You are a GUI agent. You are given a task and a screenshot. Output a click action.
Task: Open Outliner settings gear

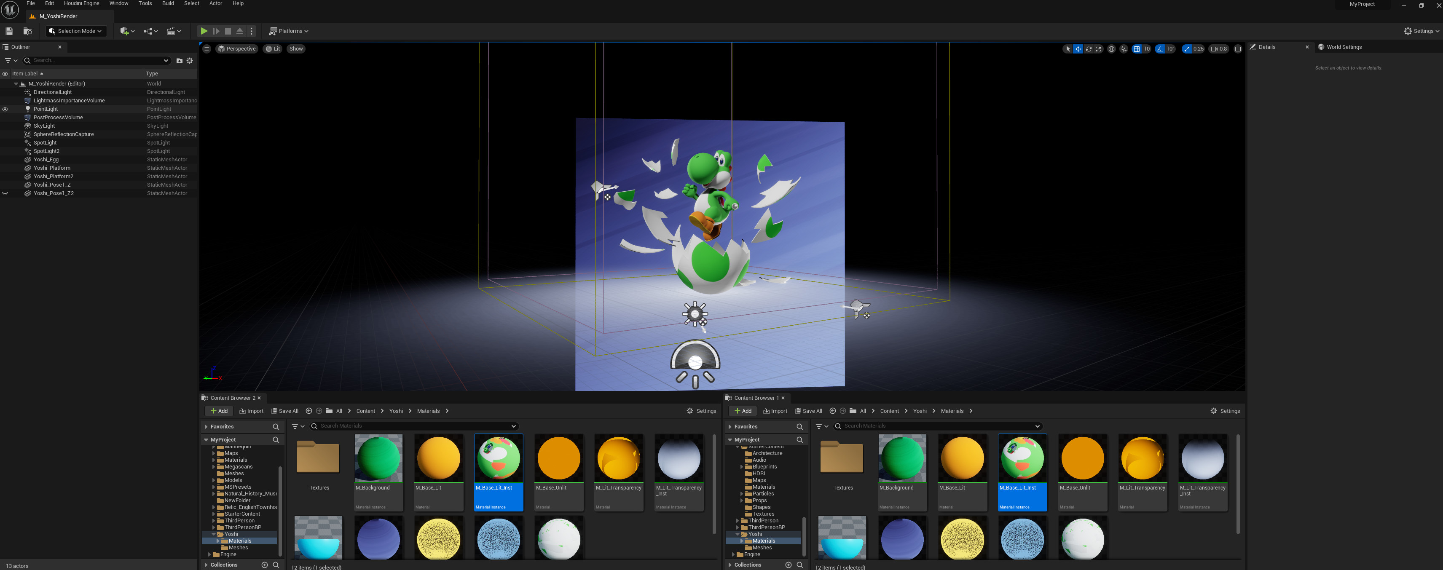190,61
